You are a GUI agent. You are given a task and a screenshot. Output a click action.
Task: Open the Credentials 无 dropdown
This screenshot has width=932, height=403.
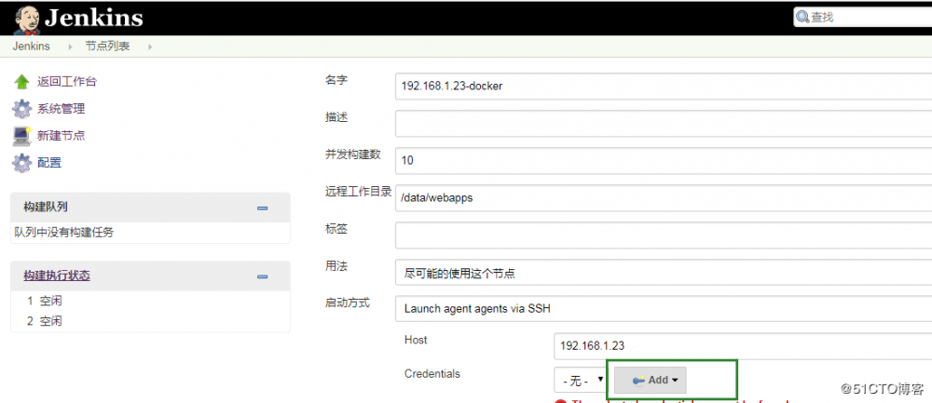[581, 380]
